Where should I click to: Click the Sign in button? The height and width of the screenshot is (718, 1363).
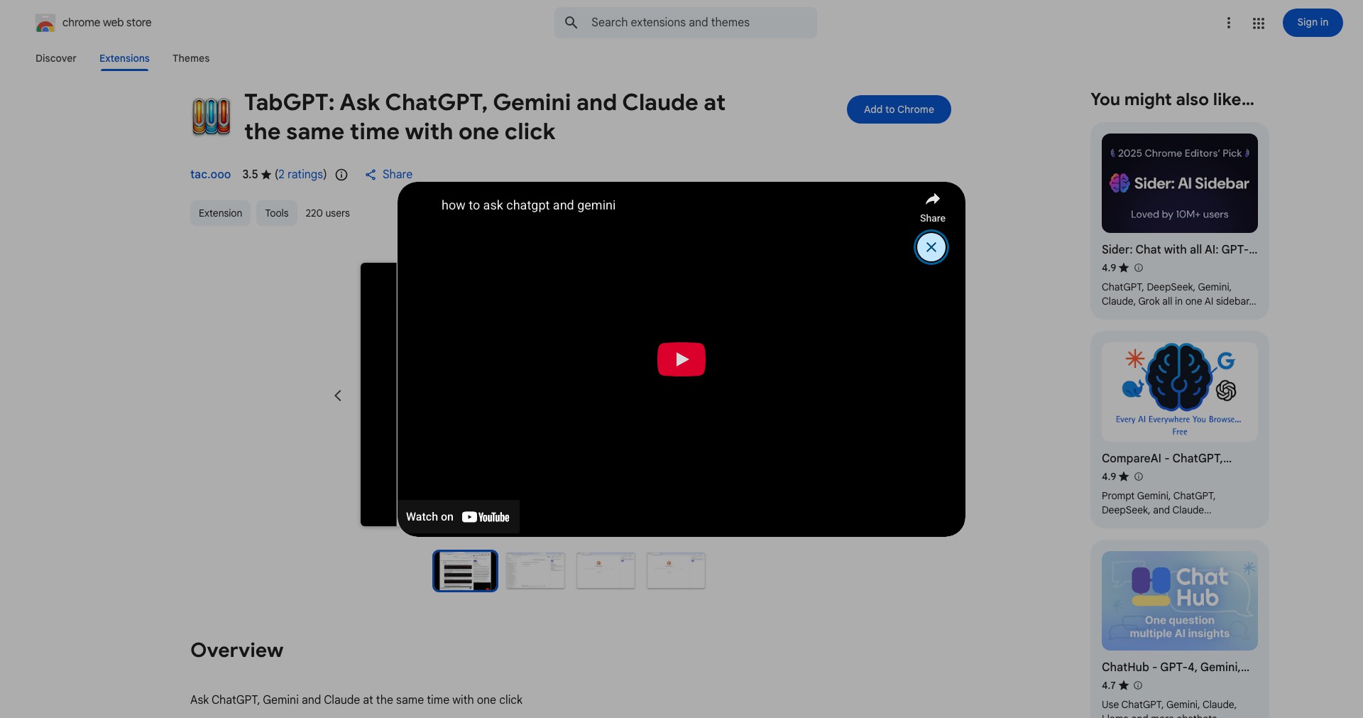1313,23
